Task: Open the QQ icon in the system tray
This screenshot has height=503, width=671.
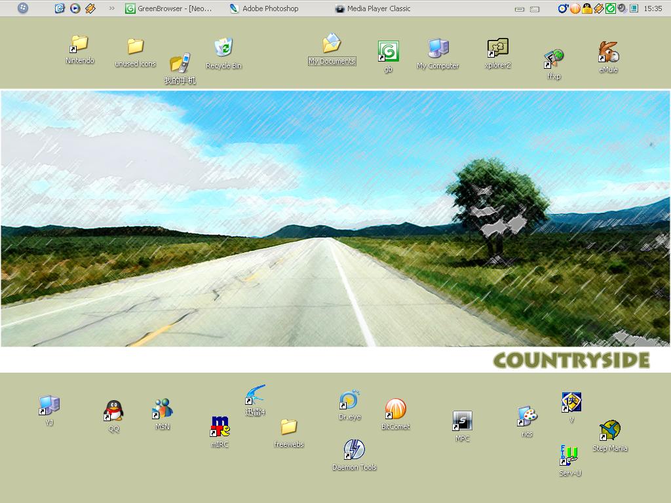Action: point(587,9)
